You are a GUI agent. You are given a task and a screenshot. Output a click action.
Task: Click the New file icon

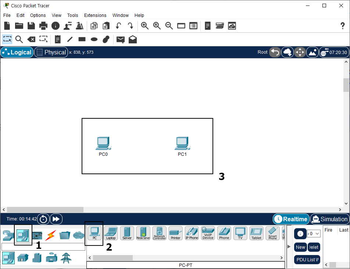pyautogui.click(x=7, y=26)
